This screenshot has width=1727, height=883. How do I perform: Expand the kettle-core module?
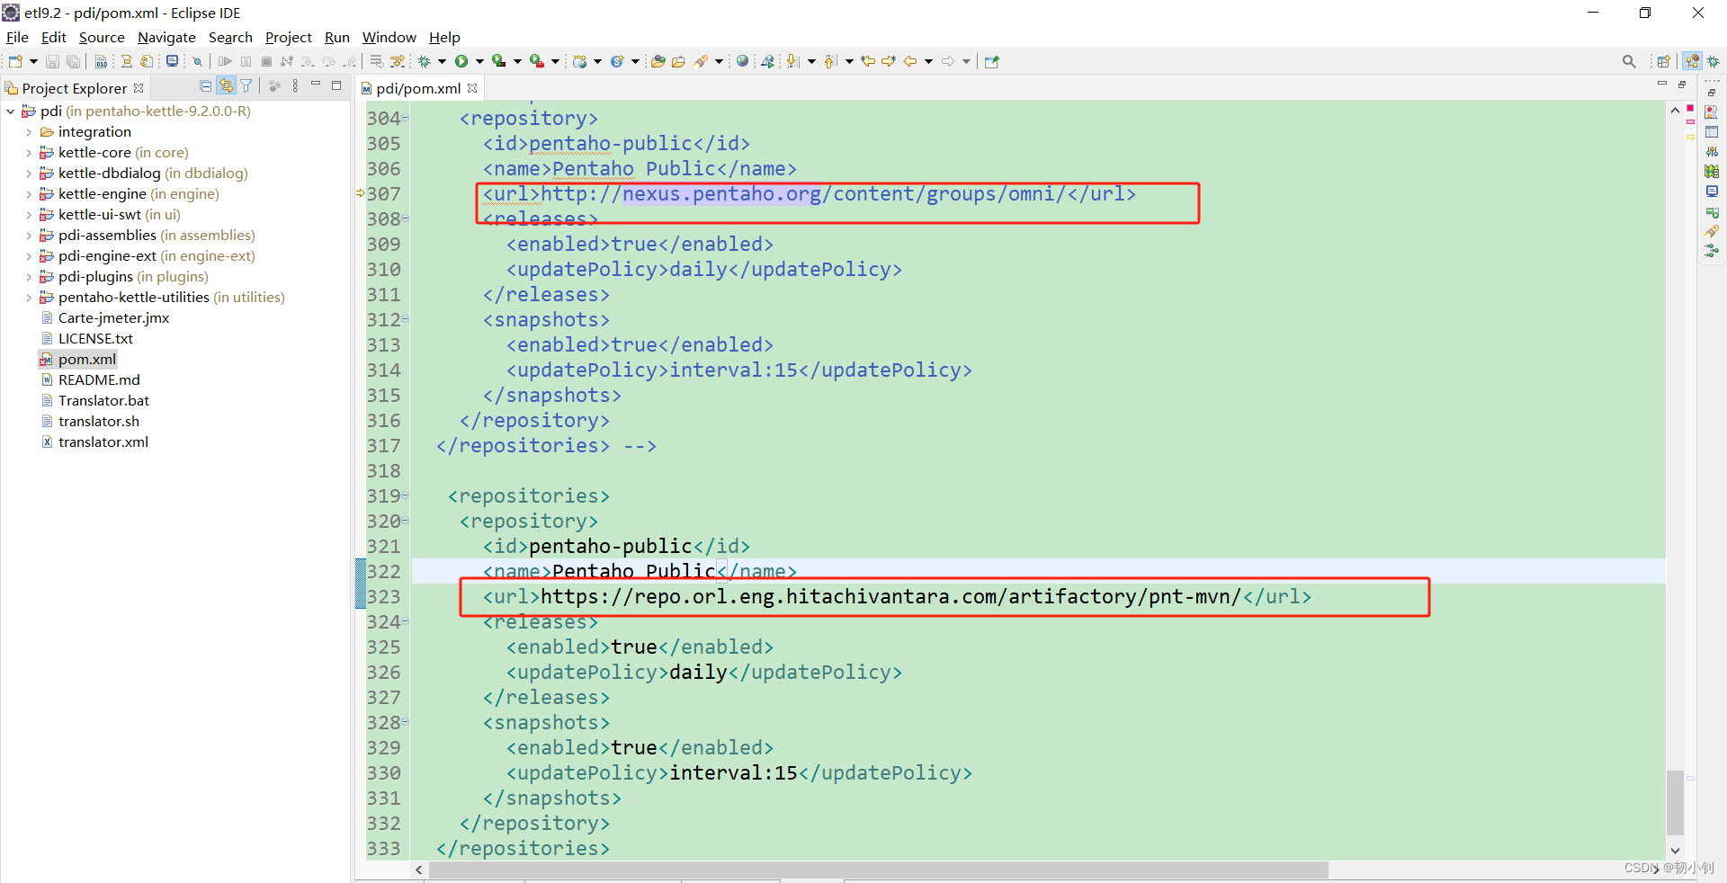pos(29,153)
